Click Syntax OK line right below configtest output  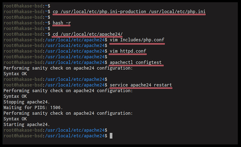tap(15, 73)
